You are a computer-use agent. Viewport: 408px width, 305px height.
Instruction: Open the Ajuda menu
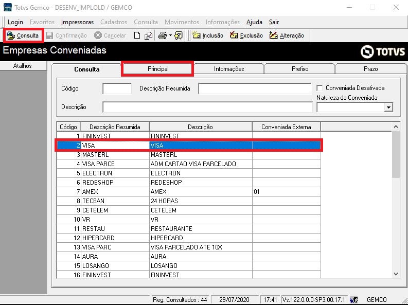point(254,22)
